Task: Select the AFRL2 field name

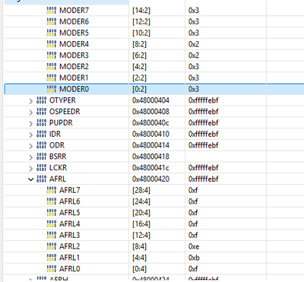Action: click(x=69, y=246)
